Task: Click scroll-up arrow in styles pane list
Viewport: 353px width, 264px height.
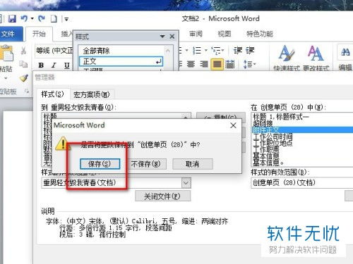Action: point(168,51)
